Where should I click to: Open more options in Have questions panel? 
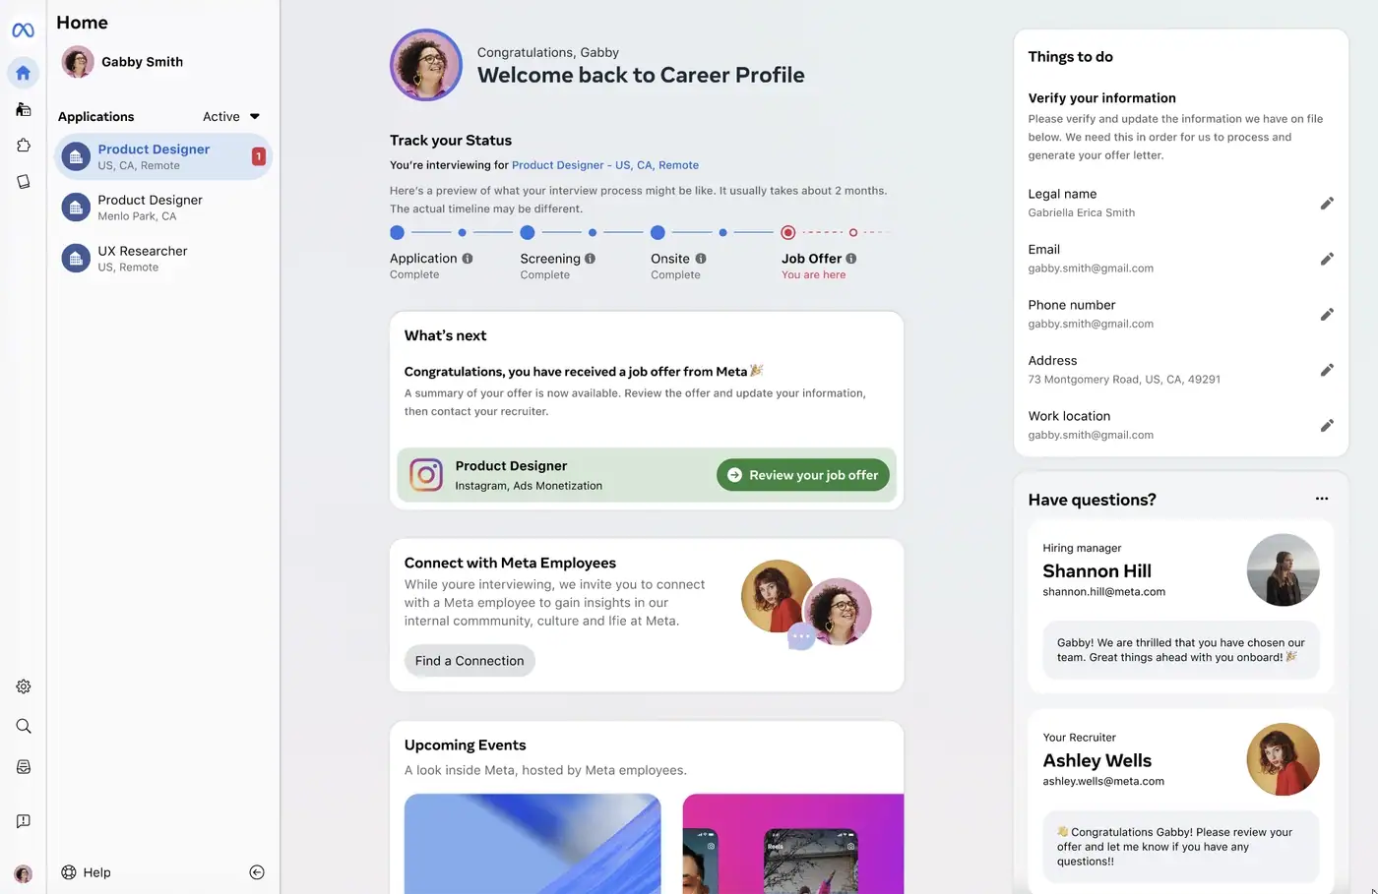[x=1322, y=499]
